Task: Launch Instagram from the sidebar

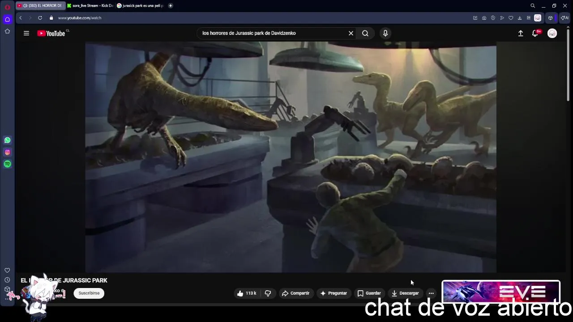Action: 7,152
